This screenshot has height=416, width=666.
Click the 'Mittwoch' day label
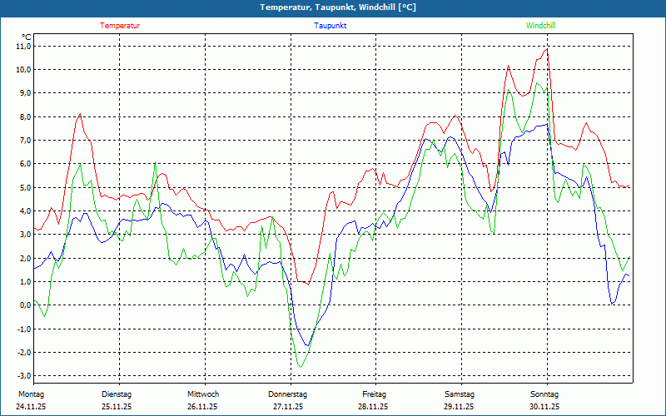(203, 394)
